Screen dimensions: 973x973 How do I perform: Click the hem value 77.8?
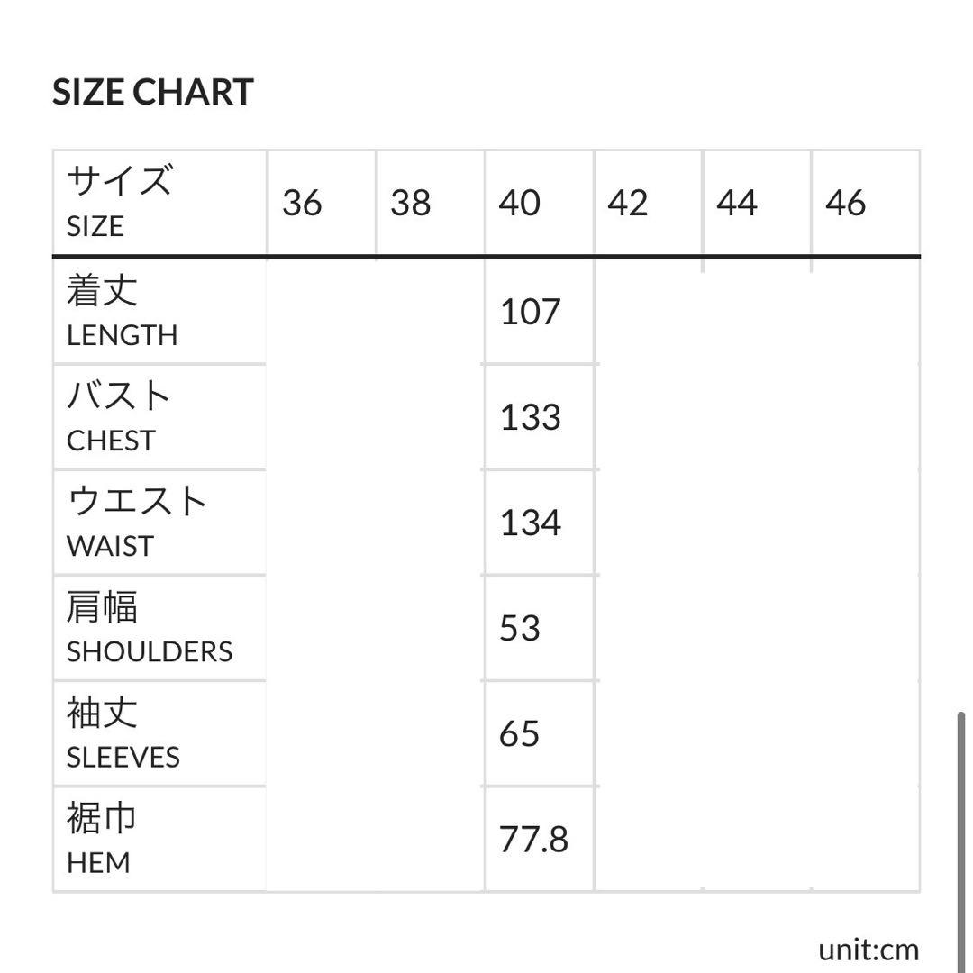coord(534,840)
